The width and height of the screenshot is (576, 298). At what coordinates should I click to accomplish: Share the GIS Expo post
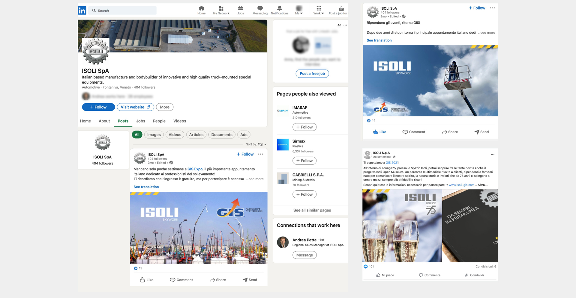point(218,280)
